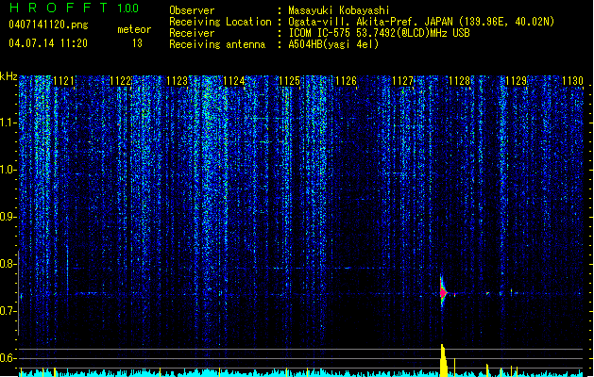Click observer name Masayuki Kobayashi
Viewport: 594px width, 377px height.
339,10
